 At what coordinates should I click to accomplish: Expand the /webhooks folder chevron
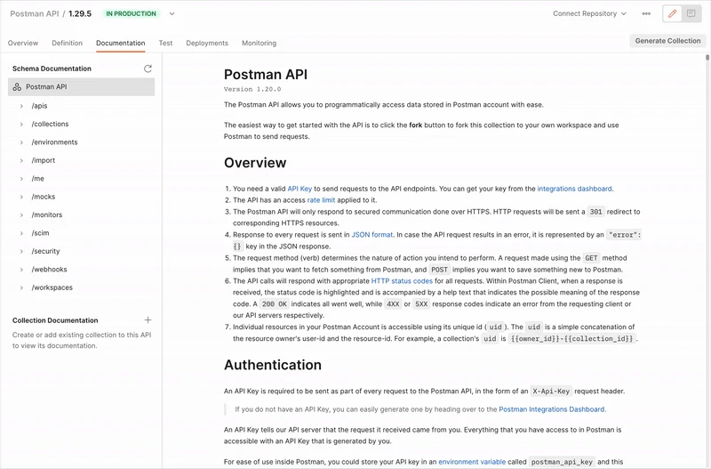(x=21, y=270)
